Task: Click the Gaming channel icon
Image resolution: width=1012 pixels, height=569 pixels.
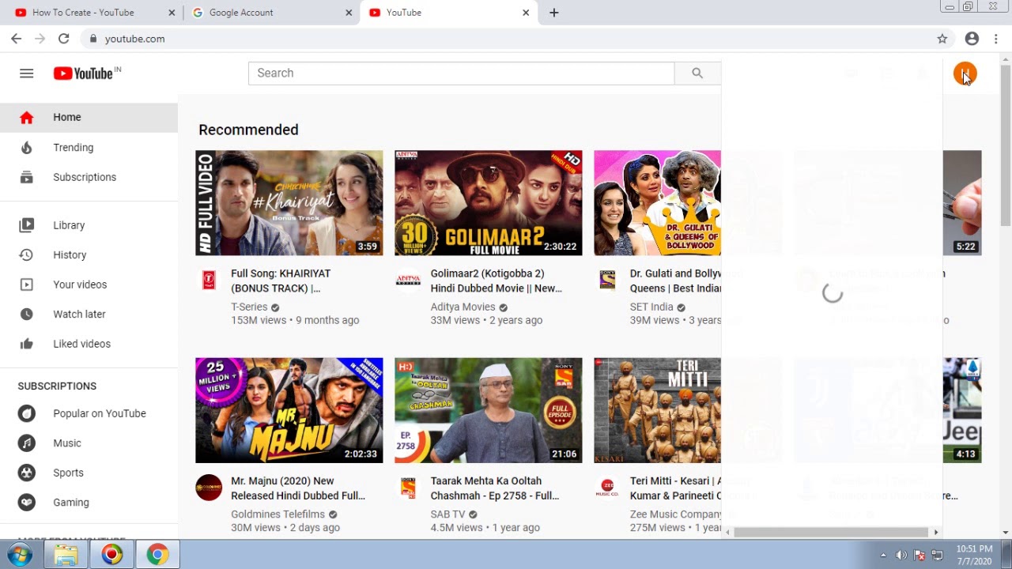Action: [27, 503]
